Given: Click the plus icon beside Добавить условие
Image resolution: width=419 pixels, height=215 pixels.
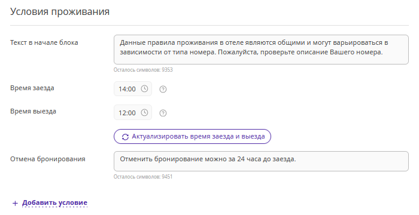Looking at the screenshot, I should click(15, 203).
